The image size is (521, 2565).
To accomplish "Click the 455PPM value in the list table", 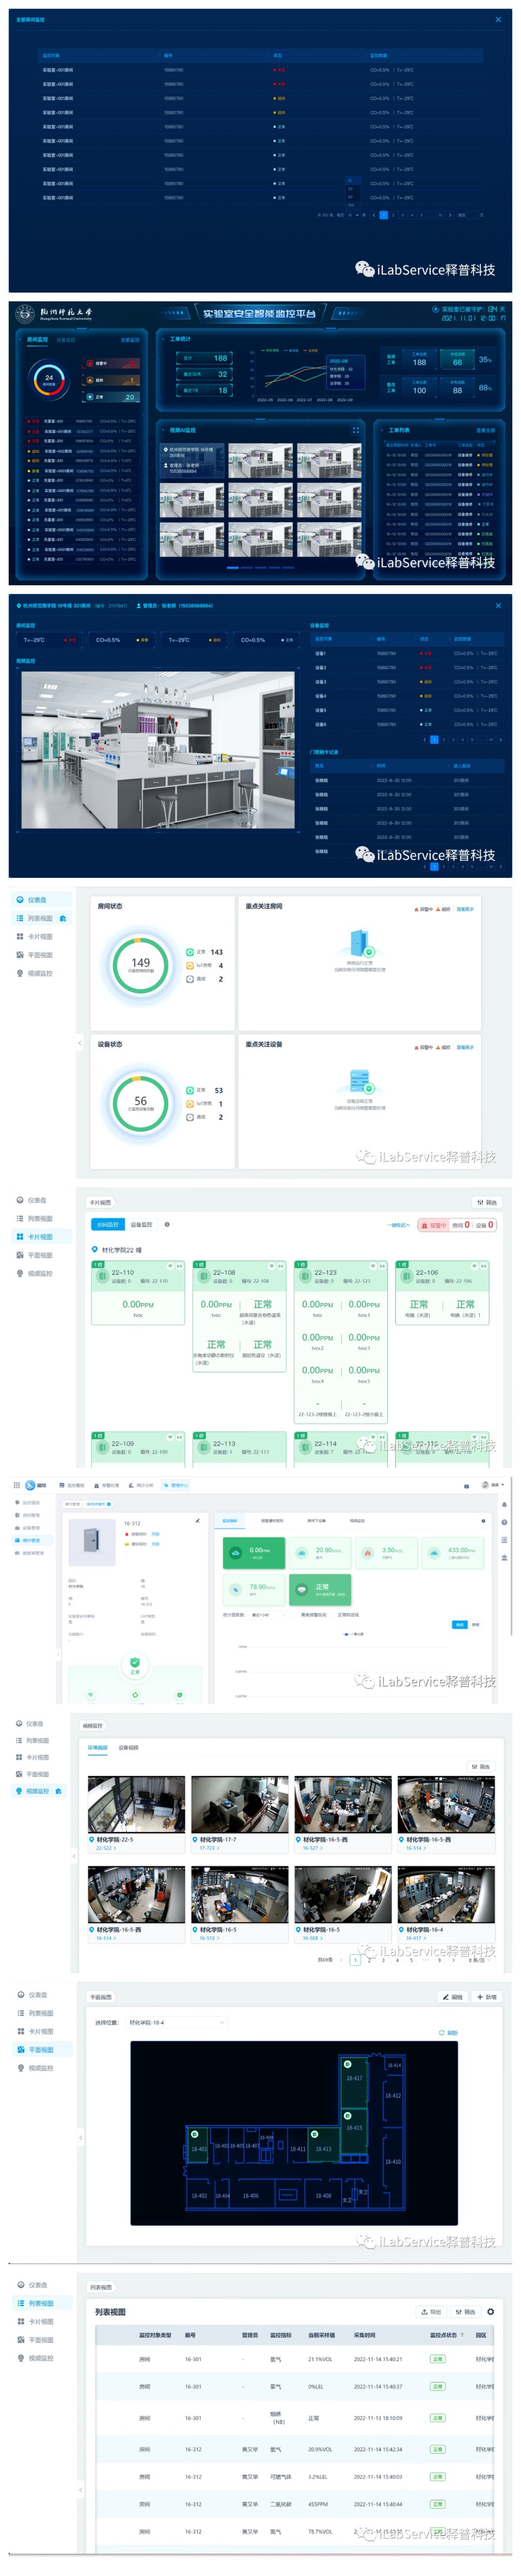I will pos(318,2503).
